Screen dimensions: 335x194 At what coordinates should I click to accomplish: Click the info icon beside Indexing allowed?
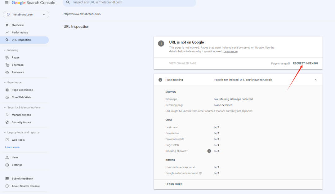(x=209, y=151)
